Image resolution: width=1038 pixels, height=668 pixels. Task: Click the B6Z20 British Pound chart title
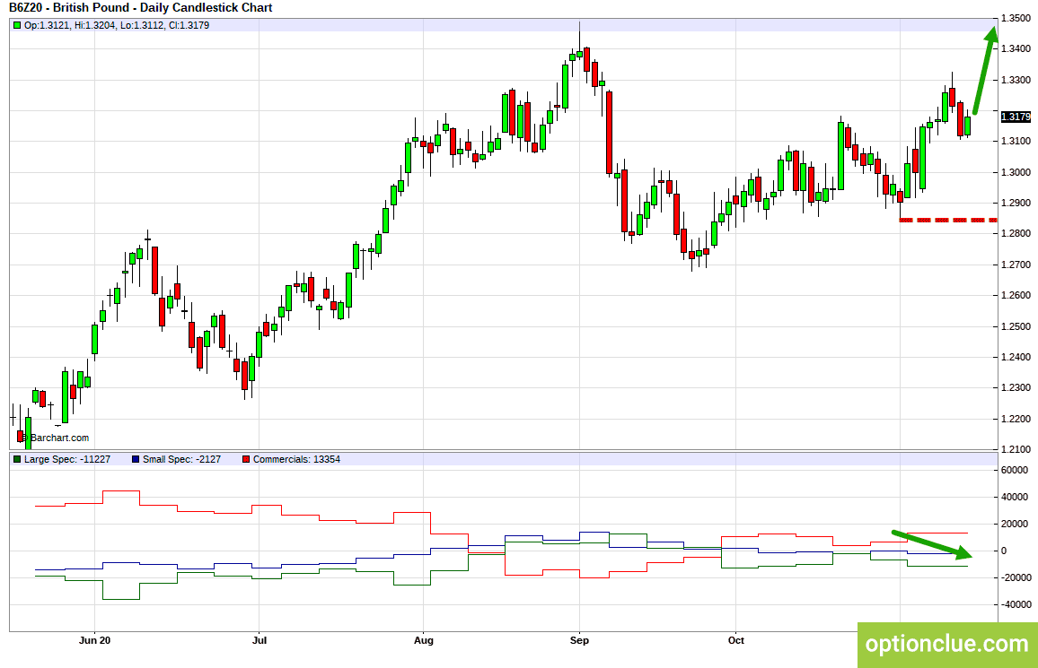click(140, 8)
